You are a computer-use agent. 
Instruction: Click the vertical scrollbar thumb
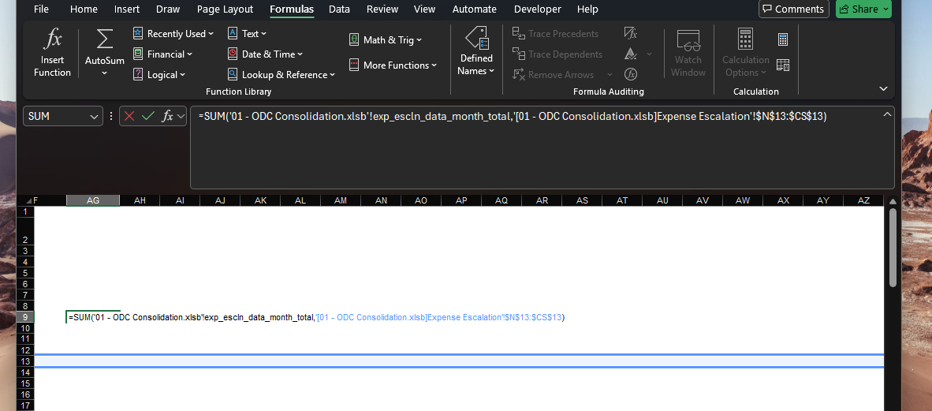[892, 248]
